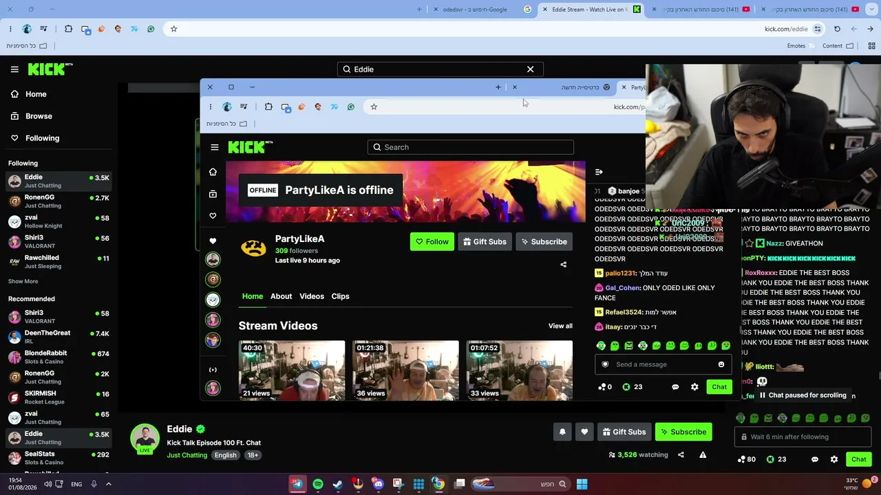This screenshot has height=495, width=881.
Task: Open the three-dot menu of the main browser
Action: tap(10, 29)
